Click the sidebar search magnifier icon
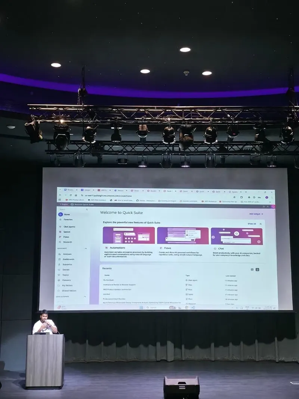Viewport: 299px width, 399px height. (x=87, y=210)
